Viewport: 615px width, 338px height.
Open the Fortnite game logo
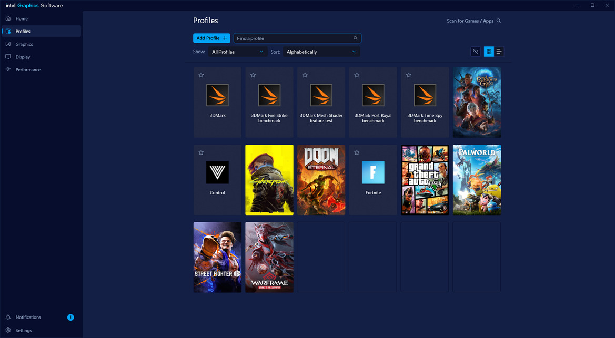[x=373, y=172]
